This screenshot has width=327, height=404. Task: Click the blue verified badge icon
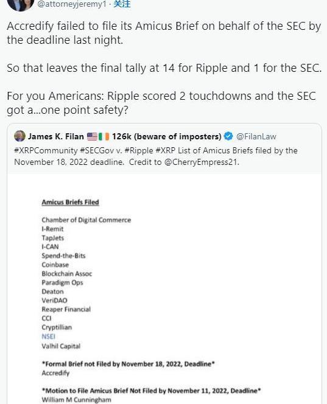pyautogui.click(x=228, y=136)
